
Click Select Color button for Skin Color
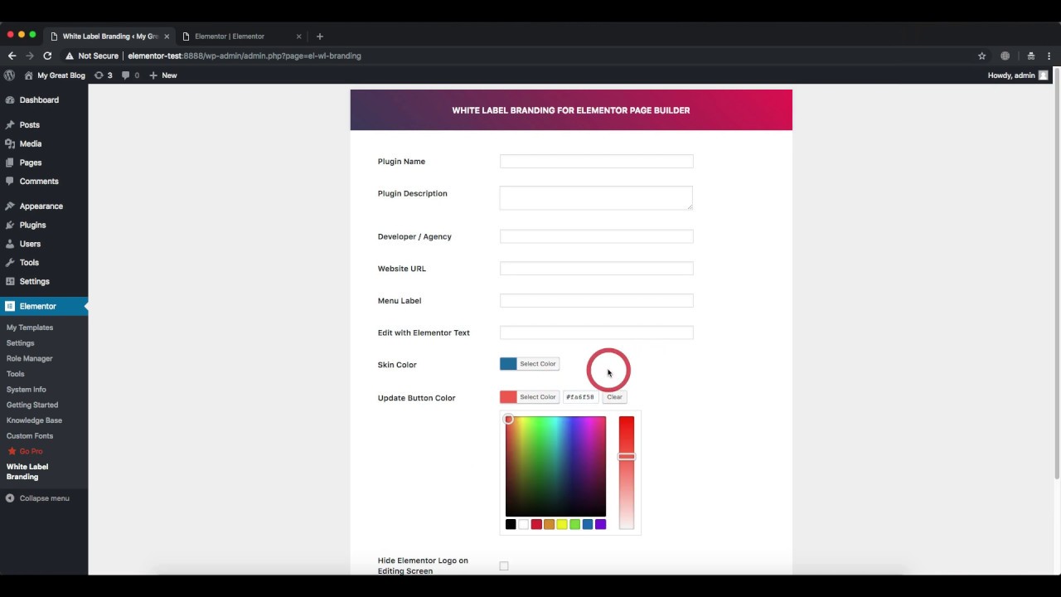coord(537,364)
